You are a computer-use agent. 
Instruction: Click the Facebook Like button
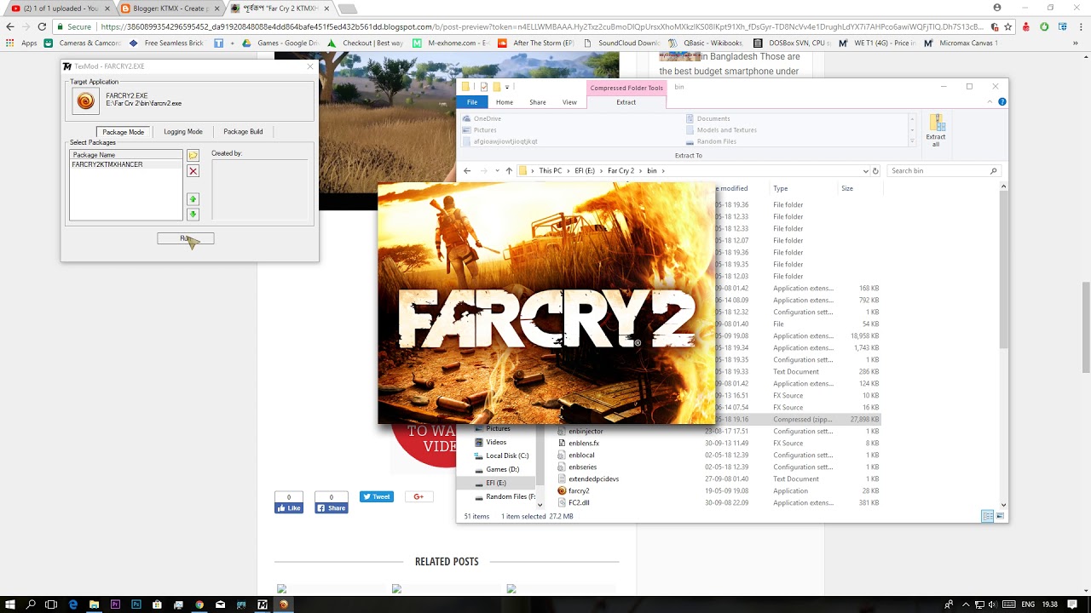pos(289,508)
